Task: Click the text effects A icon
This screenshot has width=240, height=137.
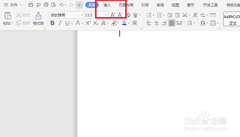Action: tap(104, 23)
